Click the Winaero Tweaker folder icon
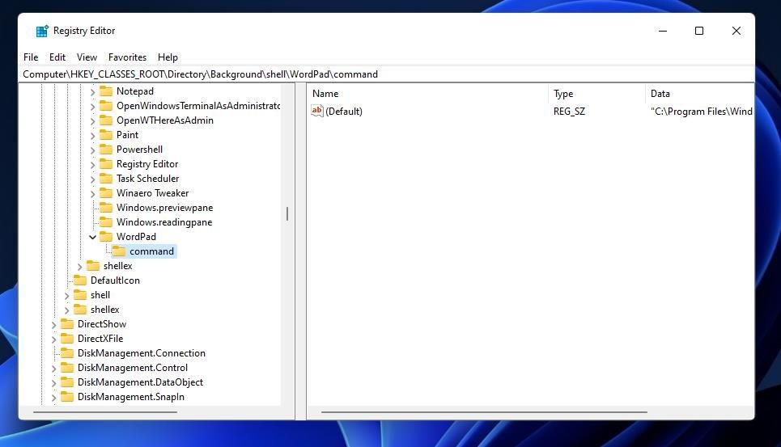781x447 pixels. [105, 193]
